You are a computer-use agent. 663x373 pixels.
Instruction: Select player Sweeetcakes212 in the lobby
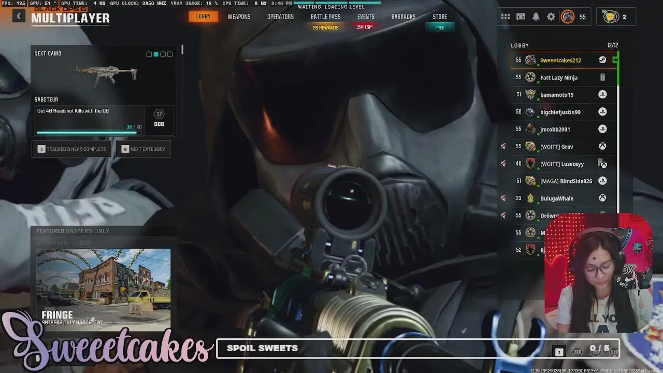tap(561, 60)
